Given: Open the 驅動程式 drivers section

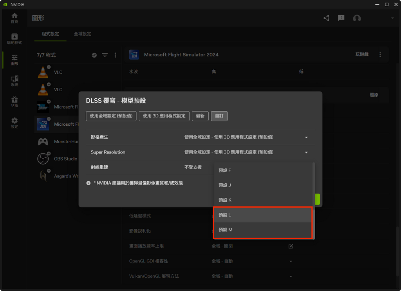Looking at the screenshot, I should tap(14, 39).
